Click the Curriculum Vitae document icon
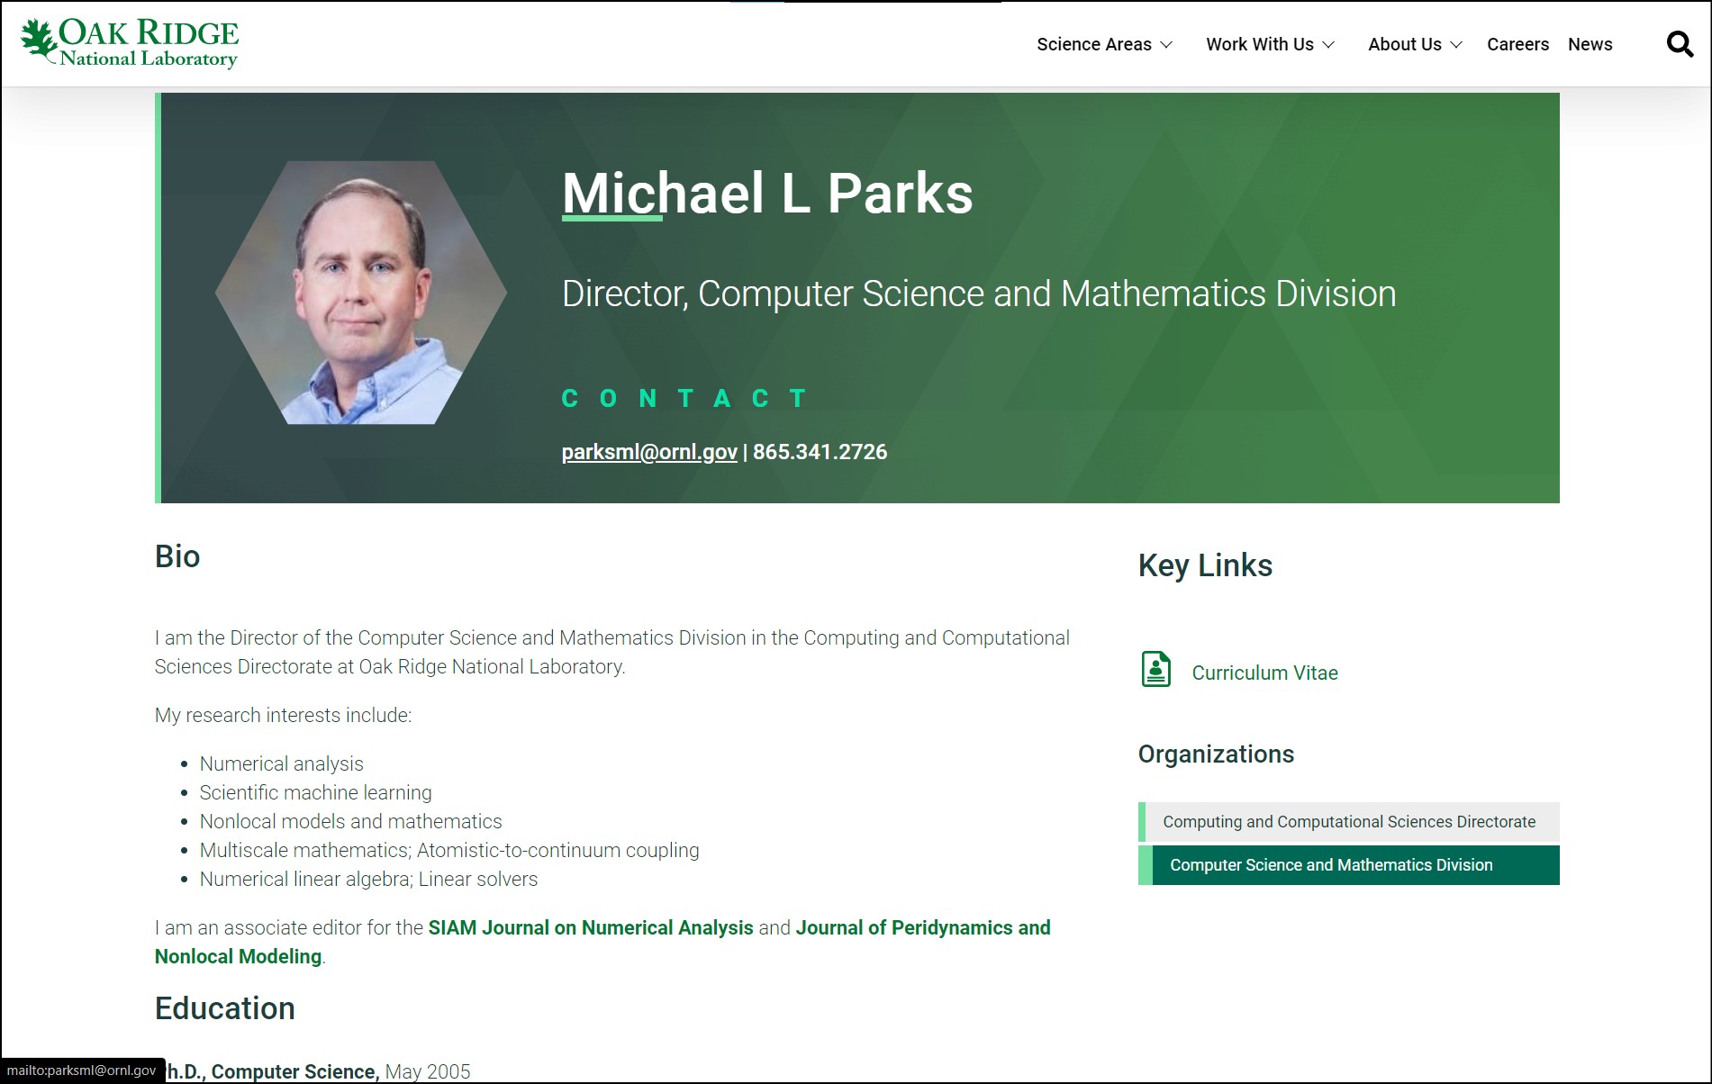 [x=1155, y=670]
